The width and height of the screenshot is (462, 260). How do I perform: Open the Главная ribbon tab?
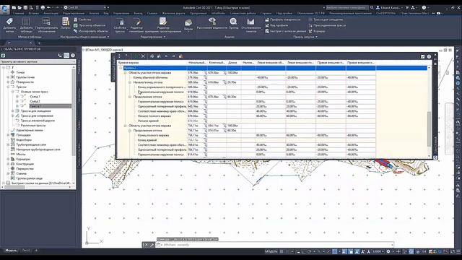coord(19,13)
